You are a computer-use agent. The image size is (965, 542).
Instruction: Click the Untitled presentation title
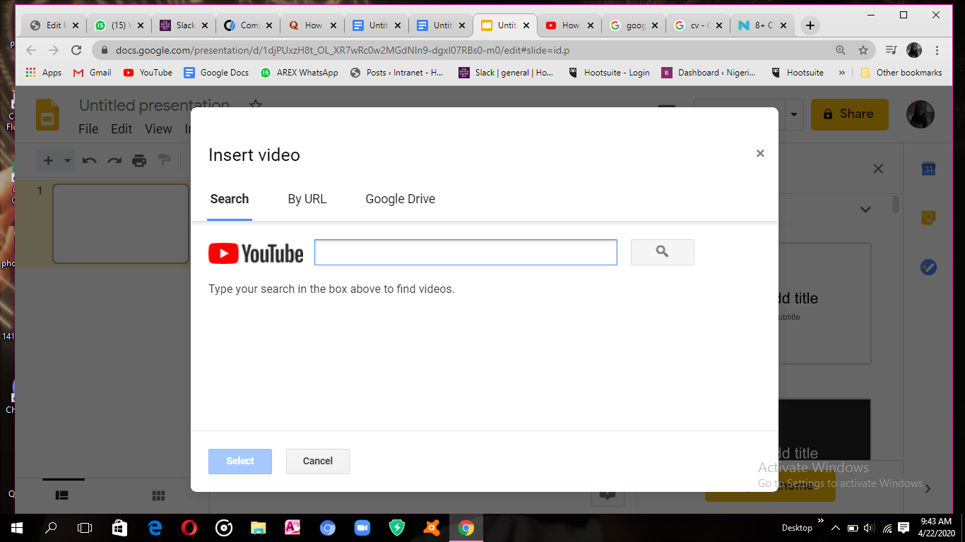[154, 105]
